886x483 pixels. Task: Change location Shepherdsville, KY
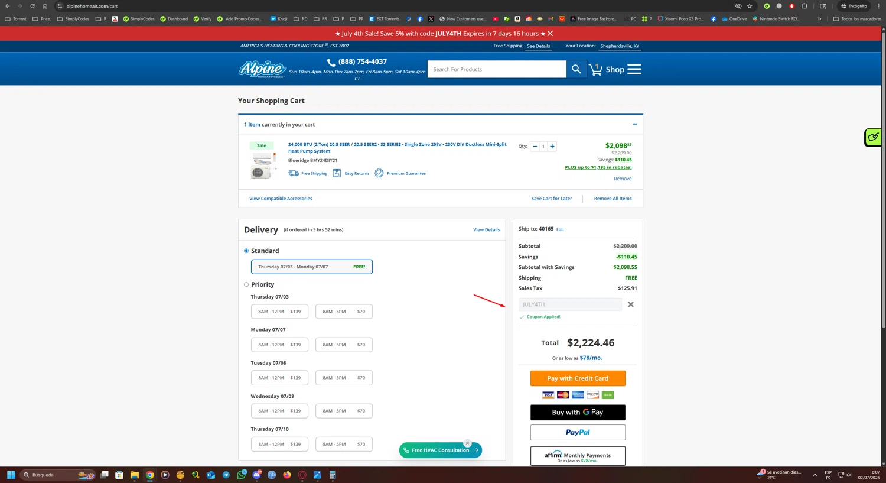tap(620, 46)
